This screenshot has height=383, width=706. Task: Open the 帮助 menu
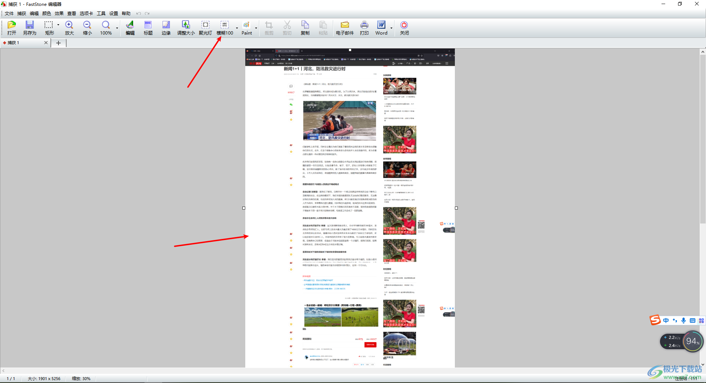(x=126, y=14)
